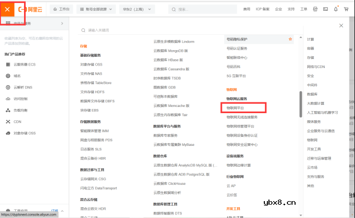Close the product menu with the orange X button

(7, 9)
